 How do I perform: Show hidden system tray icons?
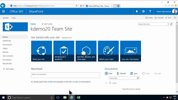[164, 97]
